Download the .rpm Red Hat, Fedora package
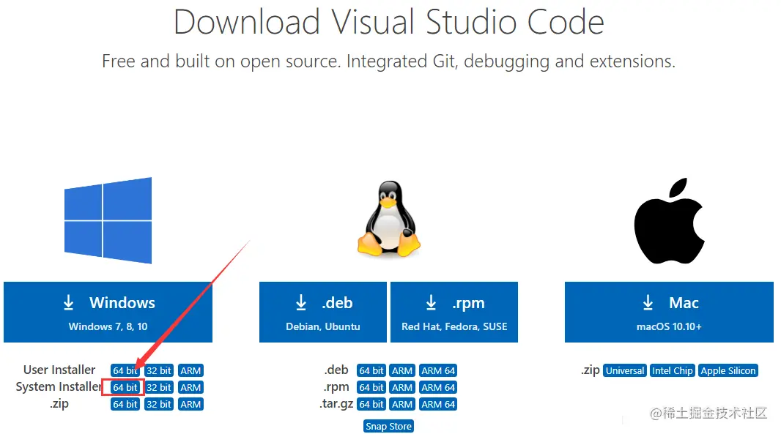 [454, 312]
